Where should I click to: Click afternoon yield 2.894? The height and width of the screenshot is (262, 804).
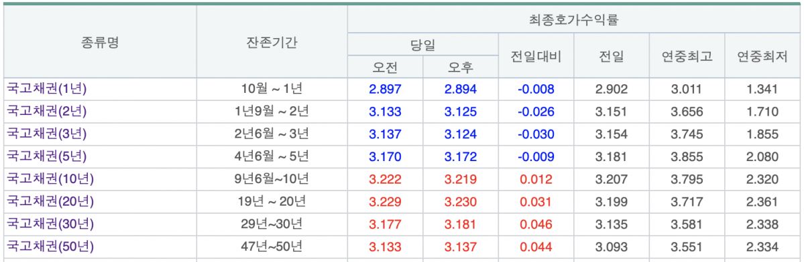[x=461, y=90]
